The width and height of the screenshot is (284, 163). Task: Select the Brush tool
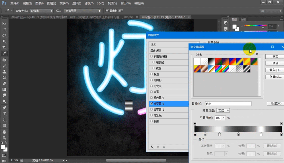click(4, 66)
